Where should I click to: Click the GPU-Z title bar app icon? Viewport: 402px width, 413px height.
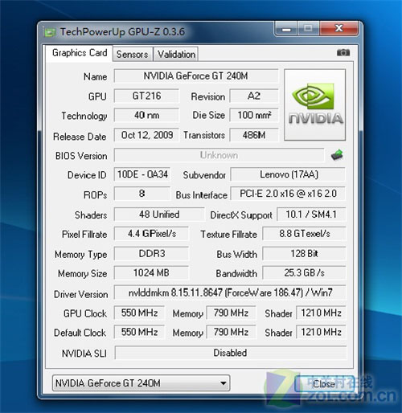49,32
